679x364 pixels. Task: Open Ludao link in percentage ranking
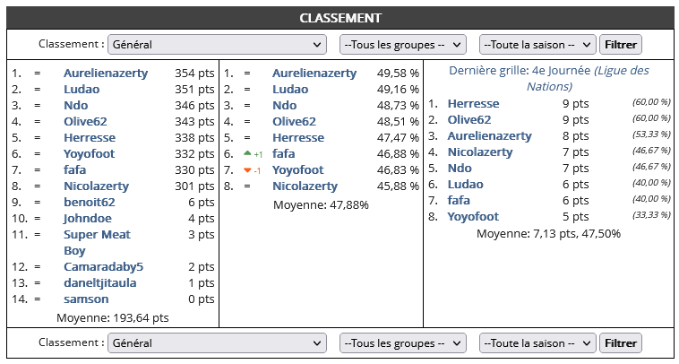click(x=290, y=90)
